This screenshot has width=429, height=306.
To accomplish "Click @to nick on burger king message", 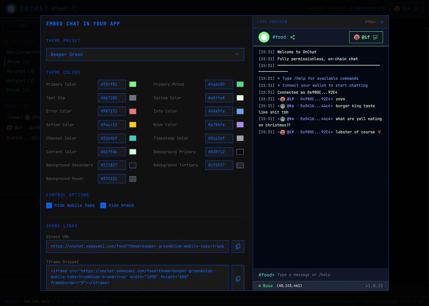I will click(x=290, y=106).
